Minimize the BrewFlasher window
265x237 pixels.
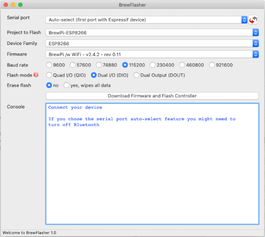coord(13,5)
